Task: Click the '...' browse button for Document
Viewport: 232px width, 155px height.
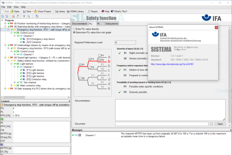Action: click(211, 124)
